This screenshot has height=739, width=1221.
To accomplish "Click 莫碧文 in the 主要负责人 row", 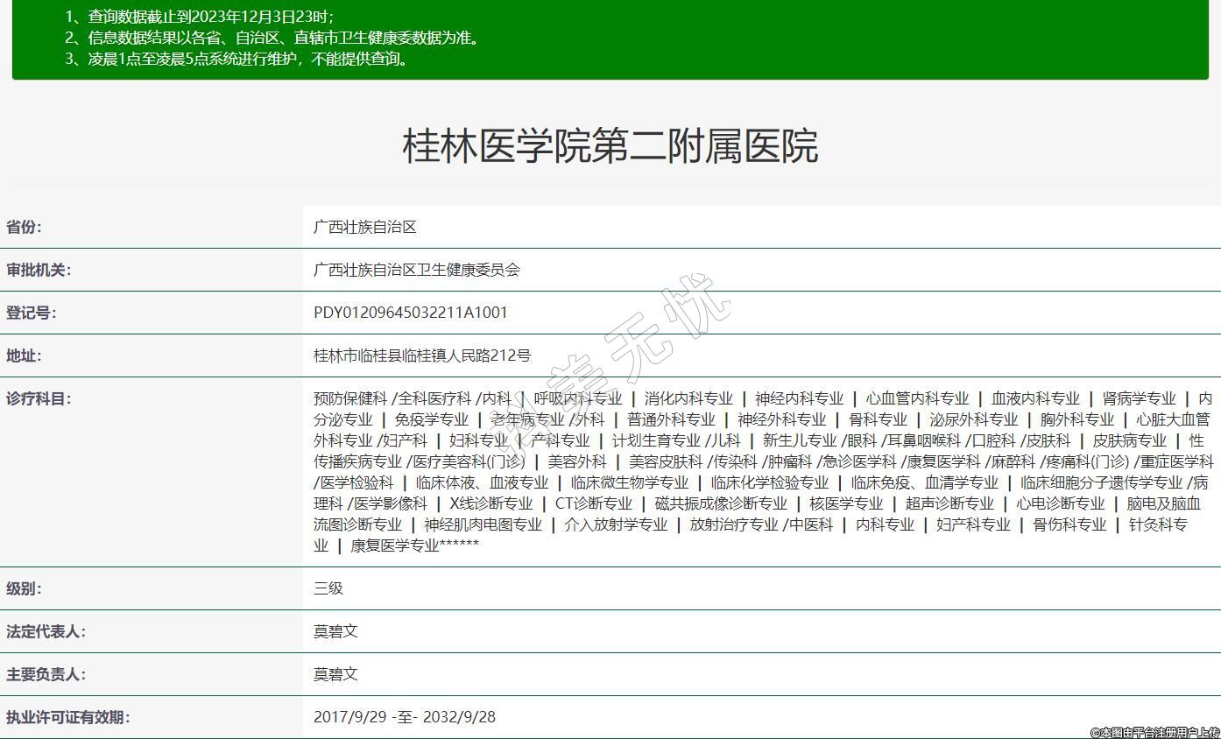I will coord(335,674).
